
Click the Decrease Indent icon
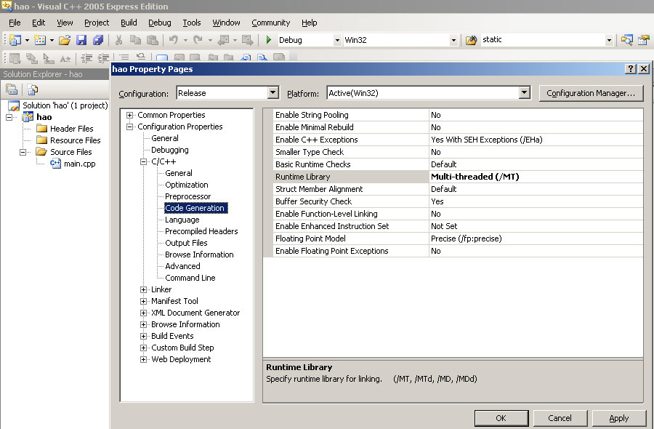pyautogui.click(x=86, y=58)
